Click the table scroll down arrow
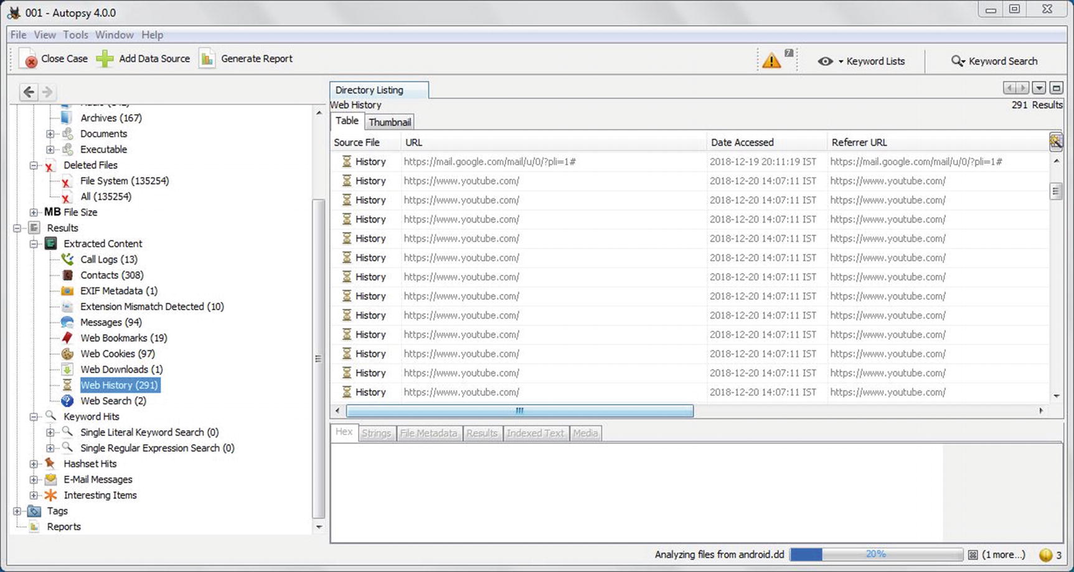The image size is (1074, 572). click(x=1056, y=396)
